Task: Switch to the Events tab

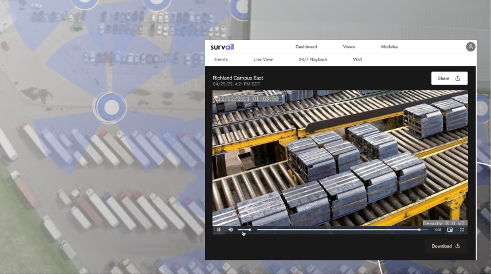Action: pyautogui.click(x=221, y=59)
